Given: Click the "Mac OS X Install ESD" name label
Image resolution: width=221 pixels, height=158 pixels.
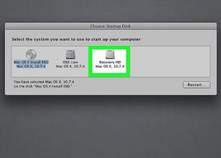Looking at the screenshot, I should click(x=31, y=62).
